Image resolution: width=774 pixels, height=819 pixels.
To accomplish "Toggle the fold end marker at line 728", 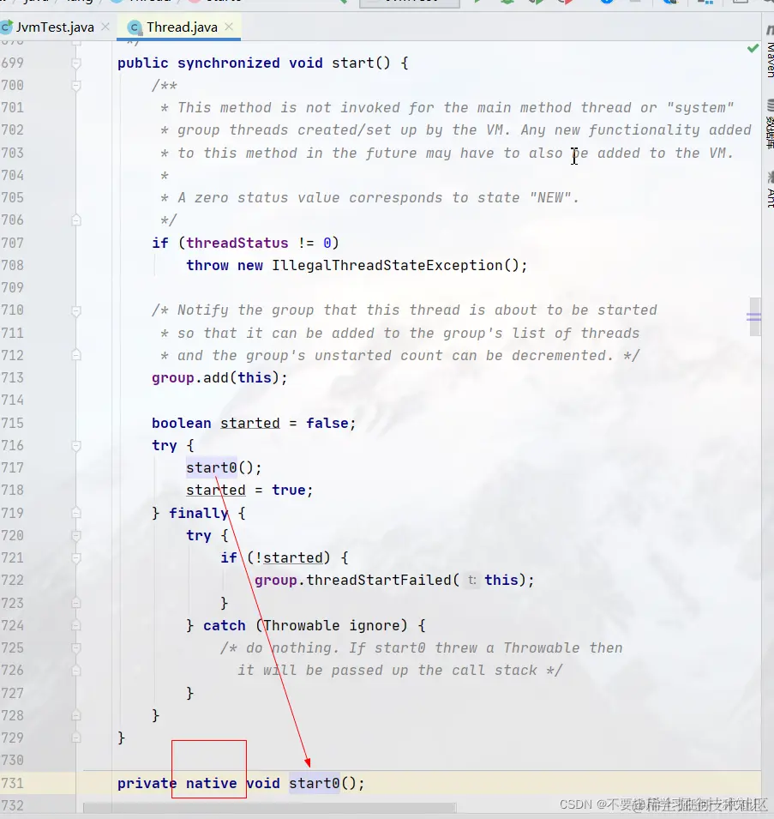I will click(76, 715).
